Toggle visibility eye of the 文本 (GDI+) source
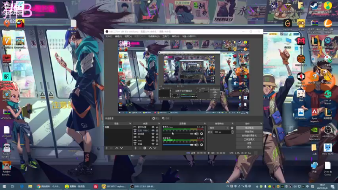The width and height of the screenshot is (338, 190). pyautogui.click(x=153, y=130)
